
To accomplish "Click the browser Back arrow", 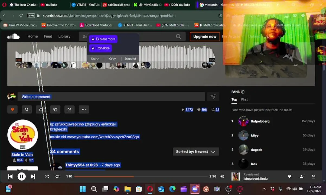I will coord(4,16).
